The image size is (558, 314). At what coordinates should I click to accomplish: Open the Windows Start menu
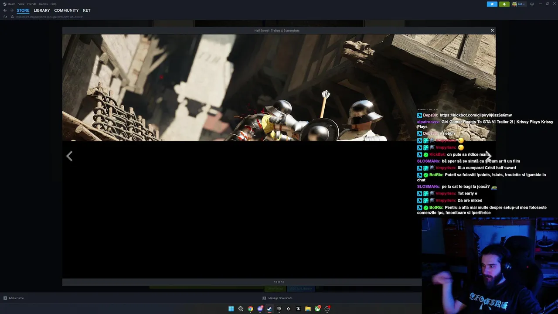pyautogui.click(x=231, y=309)
